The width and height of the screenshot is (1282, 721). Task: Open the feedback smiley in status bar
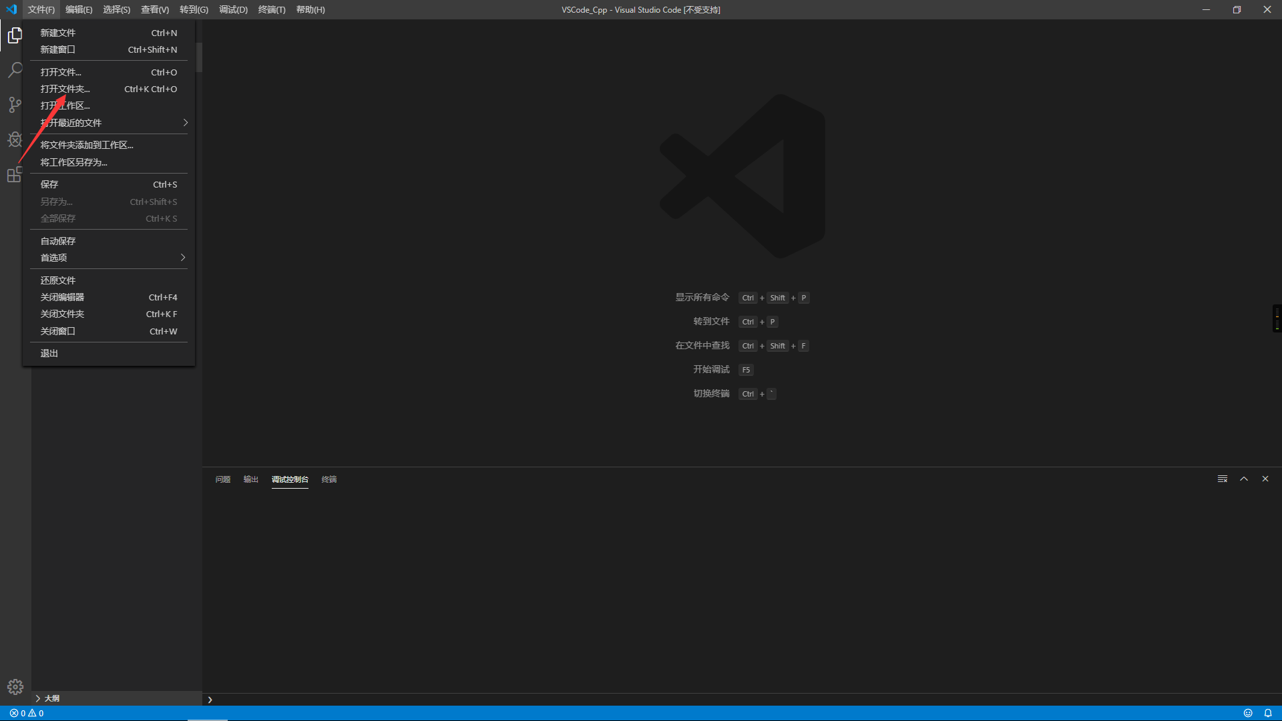1248,713
